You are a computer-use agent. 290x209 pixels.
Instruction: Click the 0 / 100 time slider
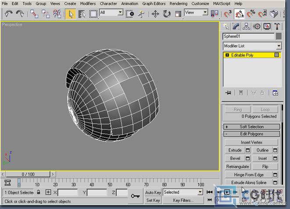pyautogui.click(x=28, y=174)
